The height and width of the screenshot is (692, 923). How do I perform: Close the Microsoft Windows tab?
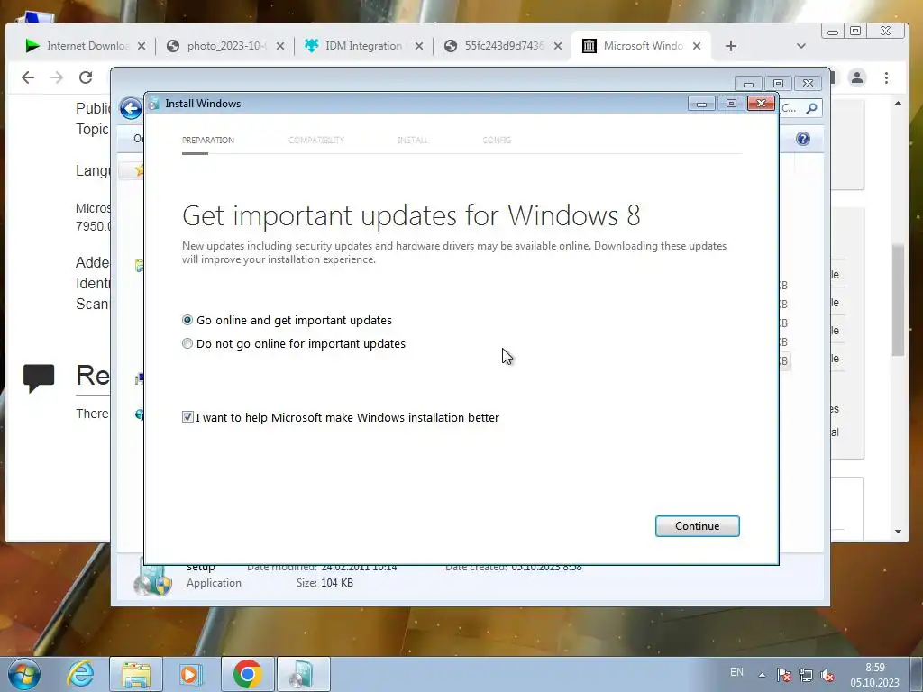697,46
